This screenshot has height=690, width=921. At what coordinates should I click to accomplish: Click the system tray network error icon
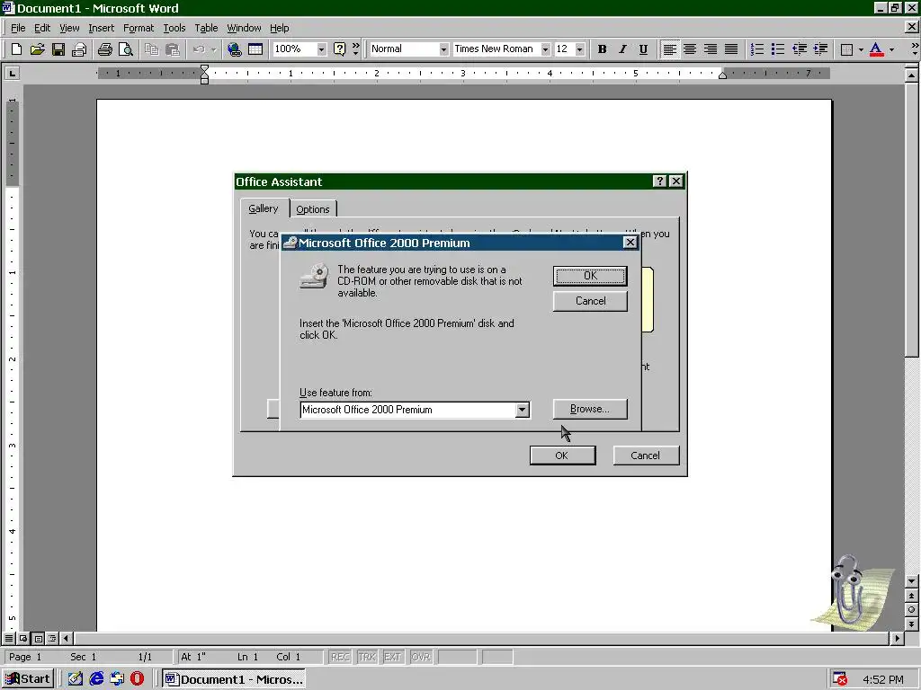click(x=840, y=679)
